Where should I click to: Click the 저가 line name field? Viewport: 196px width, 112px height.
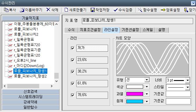92,48
